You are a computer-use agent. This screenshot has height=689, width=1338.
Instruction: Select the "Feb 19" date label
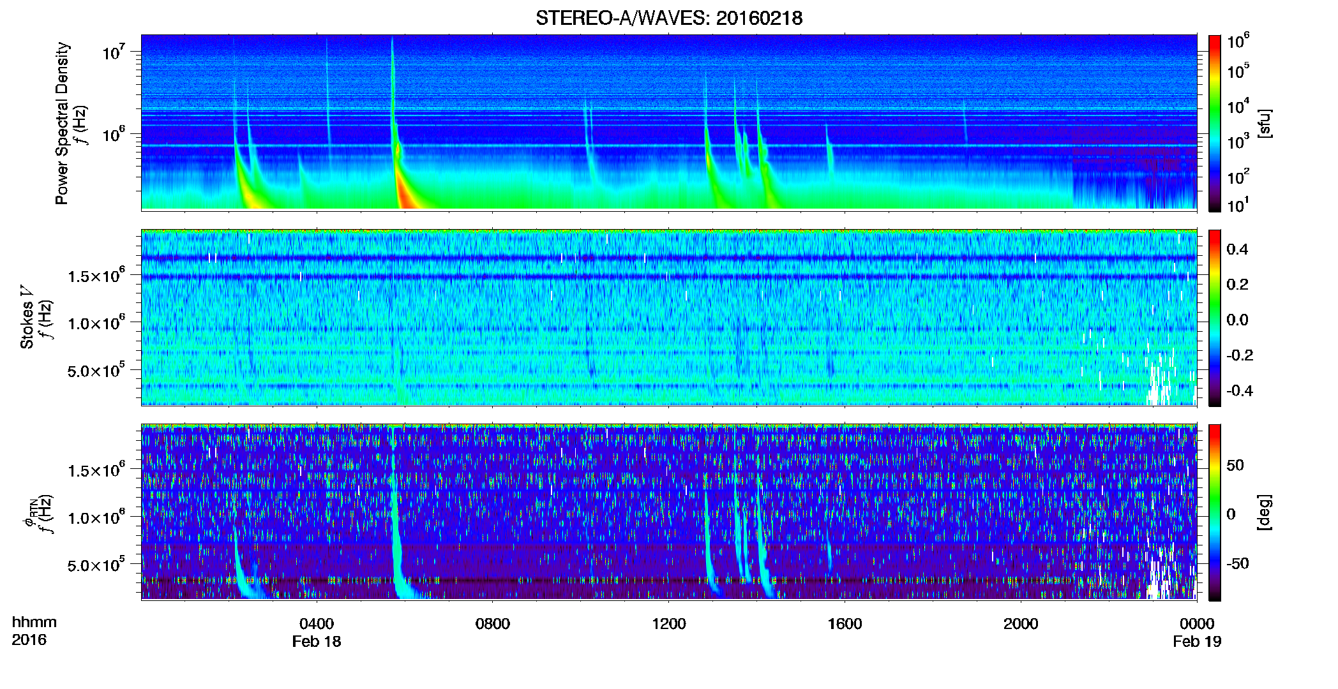point(1197,641)
